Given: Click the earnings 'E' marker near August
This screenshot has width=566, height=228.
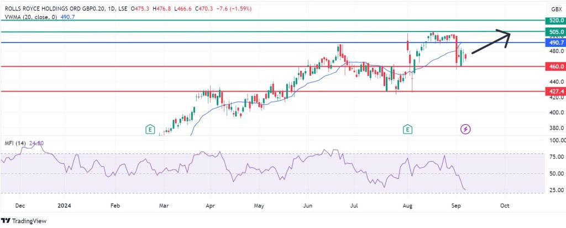Looking at the screenshot, I should click(x=408, y=129).
